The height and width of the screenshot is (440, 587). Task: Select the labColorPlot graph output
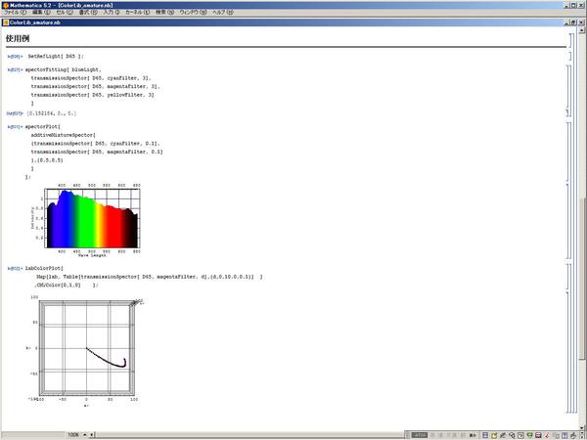(x=88, y=347)
